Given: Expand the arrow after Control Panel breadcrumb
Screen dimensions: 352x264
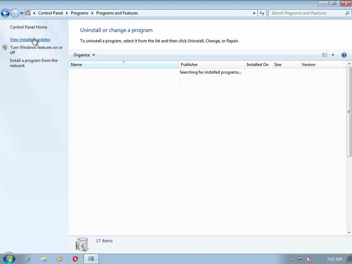Looking at the screenshot, I should point(67,13).
